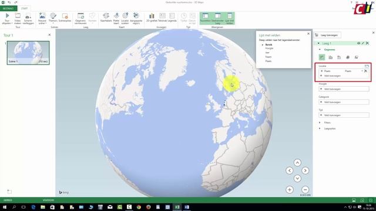Open Locatie zoeken tool
Image resolution: width=376 pixels, height=211 pixels.
click(x=125, y=19)
